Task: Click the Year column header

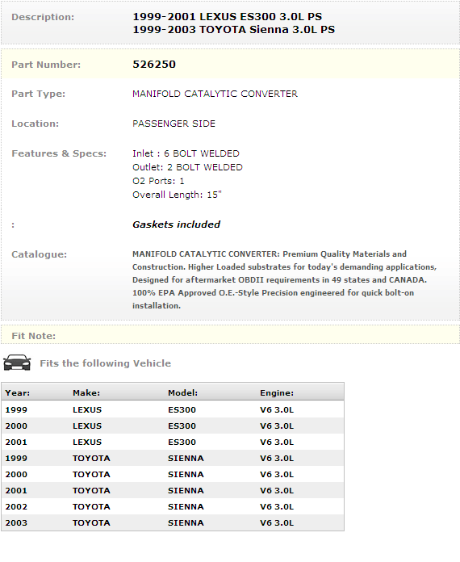Action: pyautogui.click(x=17, y=392)
